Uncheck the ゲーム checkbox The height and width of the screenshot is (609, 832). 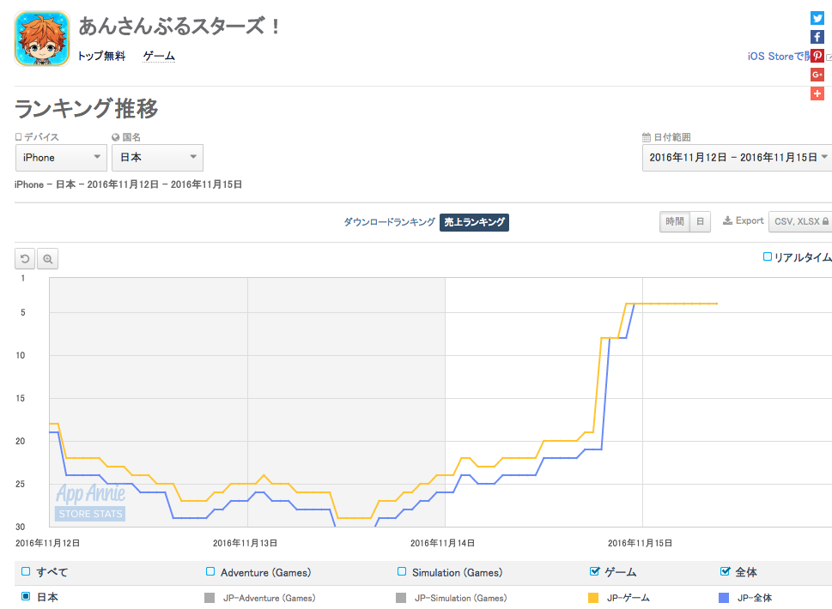click(x=594, y=571)
